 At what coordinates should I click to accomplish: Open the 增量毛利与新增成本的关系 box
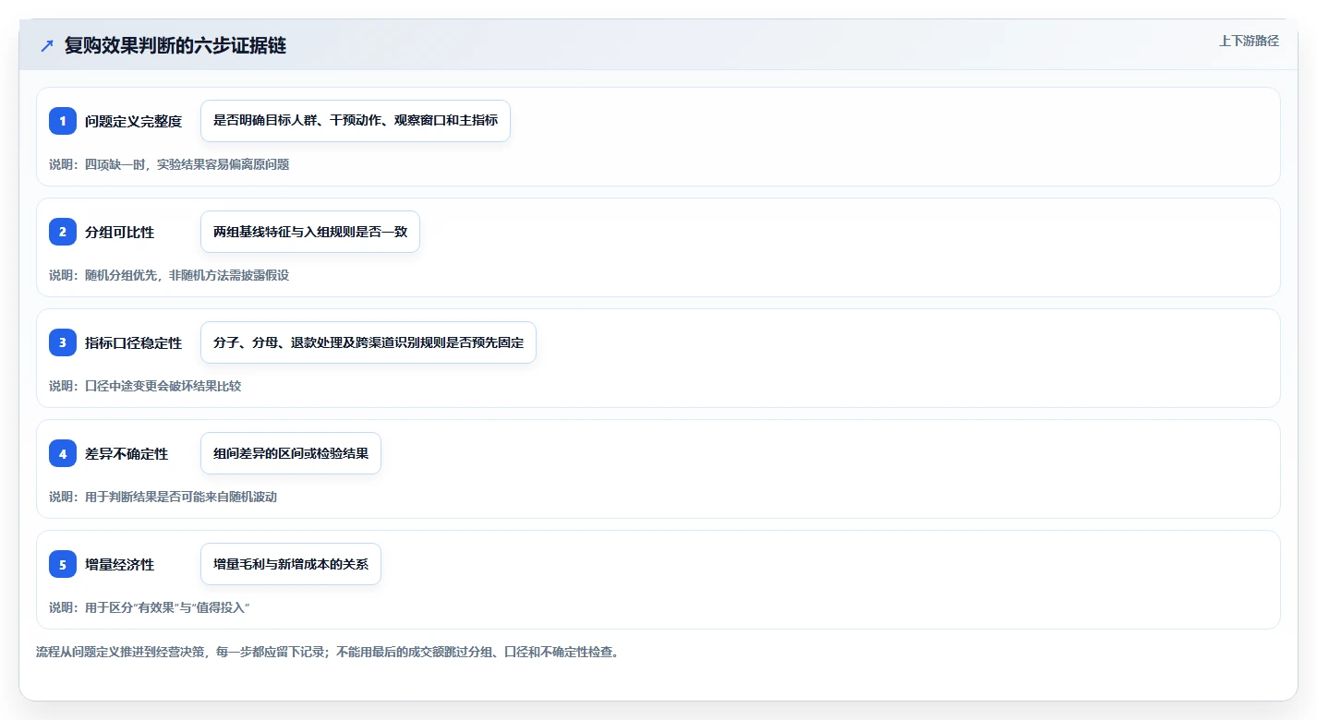coord(291,564)
